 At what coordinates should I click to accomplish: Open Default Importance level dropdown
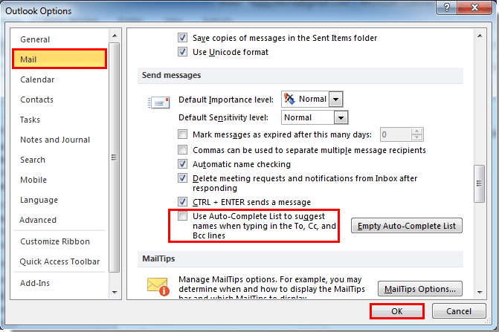(x=335, y=100)
